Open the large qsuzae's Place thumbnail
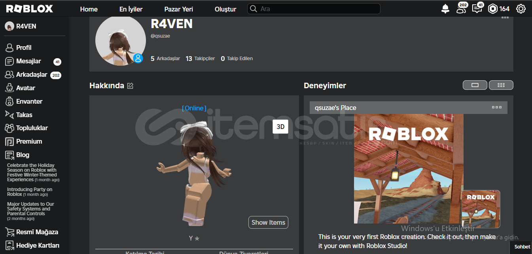Viewport: 532px width, 254px height. (x=409, y=169)
